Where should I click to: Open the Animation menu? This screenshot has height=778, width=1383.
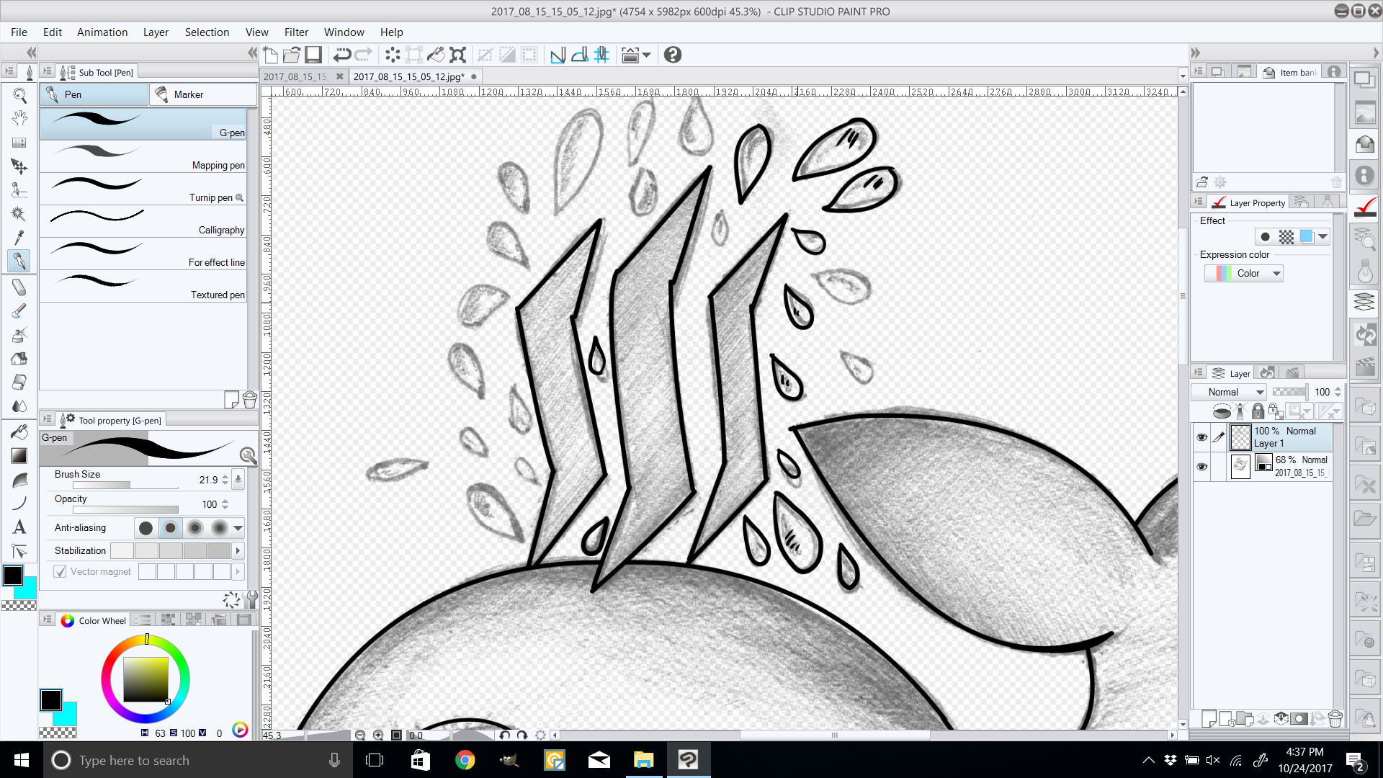102,32
